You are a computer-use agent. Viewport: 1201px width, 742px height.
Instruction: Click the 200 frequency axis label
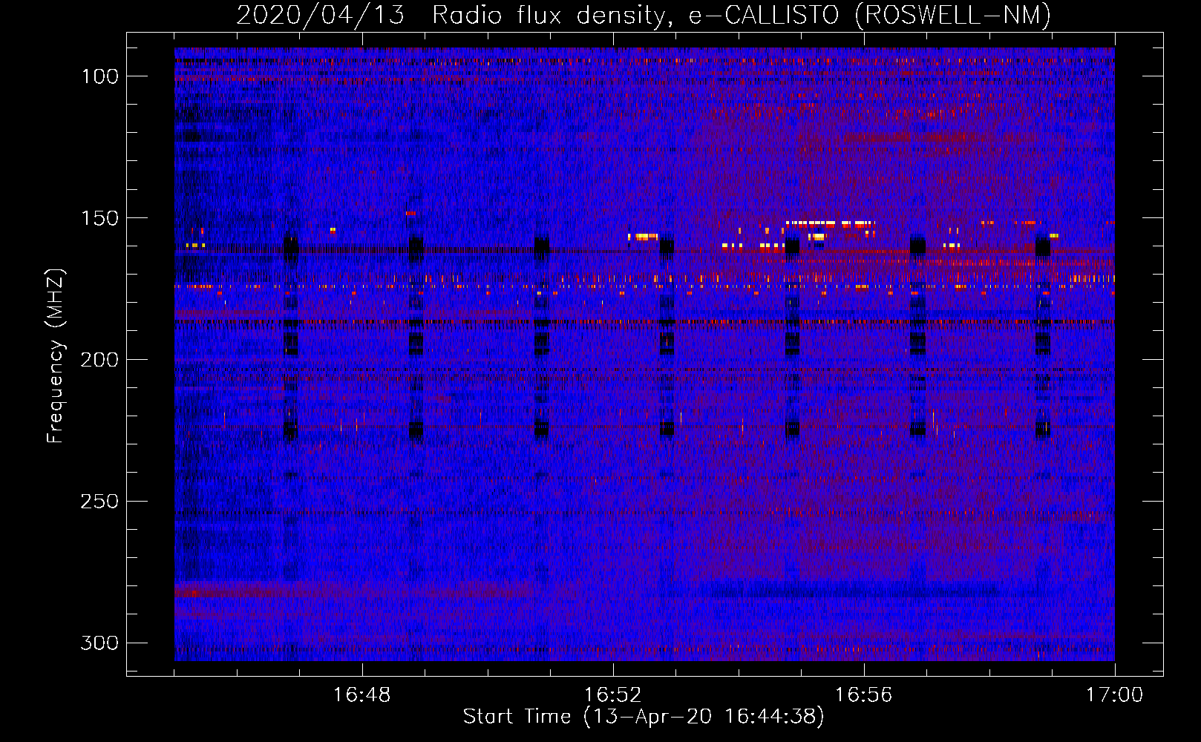click(99, 360)
